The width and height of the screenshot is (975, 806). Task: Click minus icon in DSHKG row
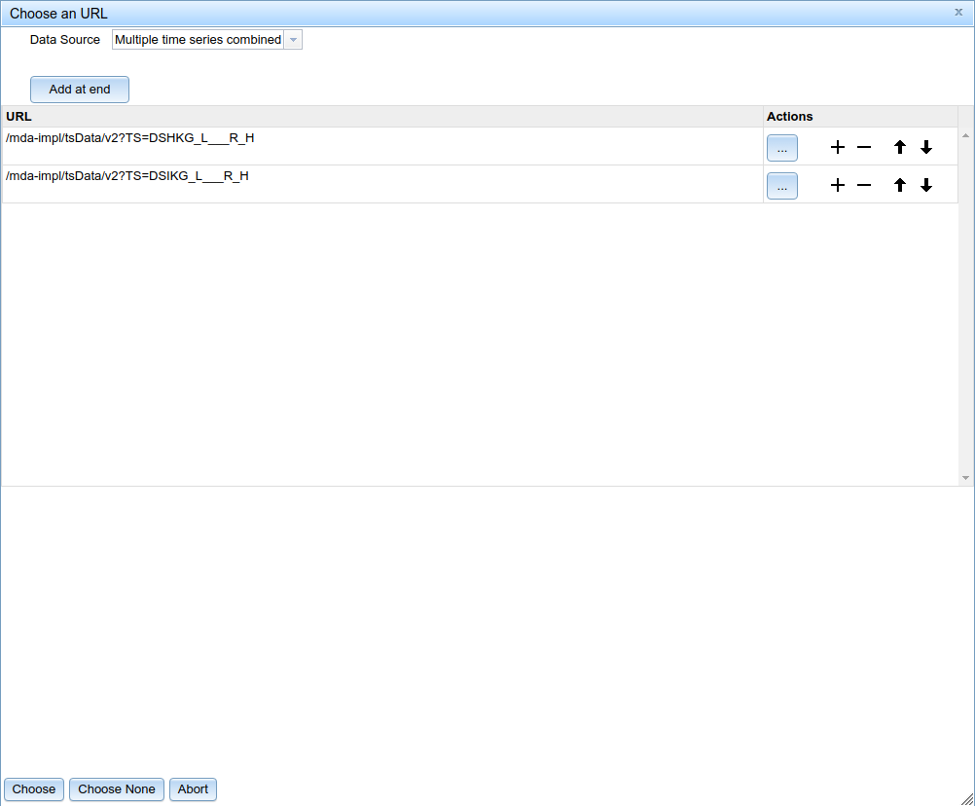864,148
